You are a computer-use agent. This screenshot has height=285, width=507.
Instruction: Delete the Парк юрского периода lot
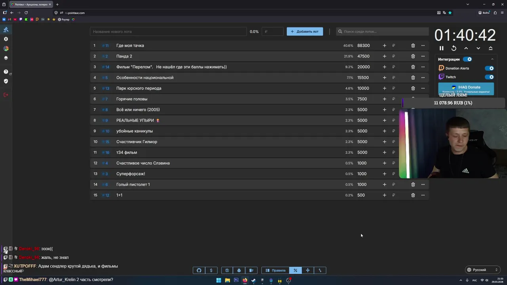[413, 88]
